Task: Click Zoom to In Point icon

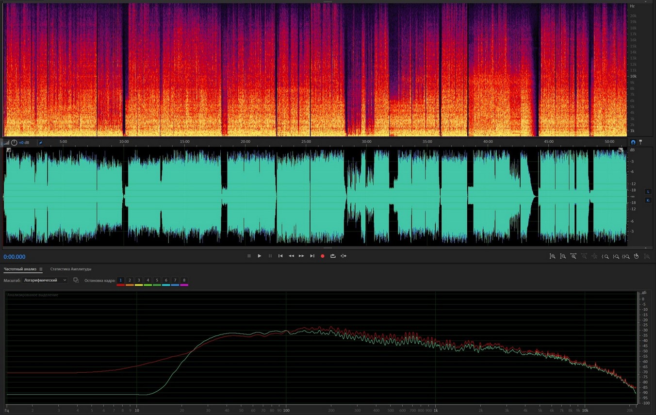Action: [605, 256]
